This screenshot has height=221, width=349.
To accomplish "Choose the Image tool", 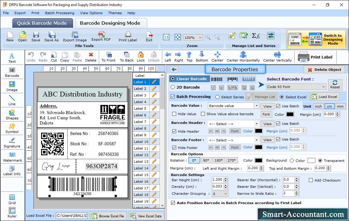I will pyautogui.click(x=12, y=87).
